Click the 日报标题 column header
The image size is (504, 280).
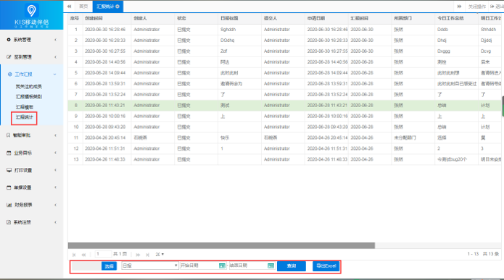pyautogui.click(x=229, y=19)
